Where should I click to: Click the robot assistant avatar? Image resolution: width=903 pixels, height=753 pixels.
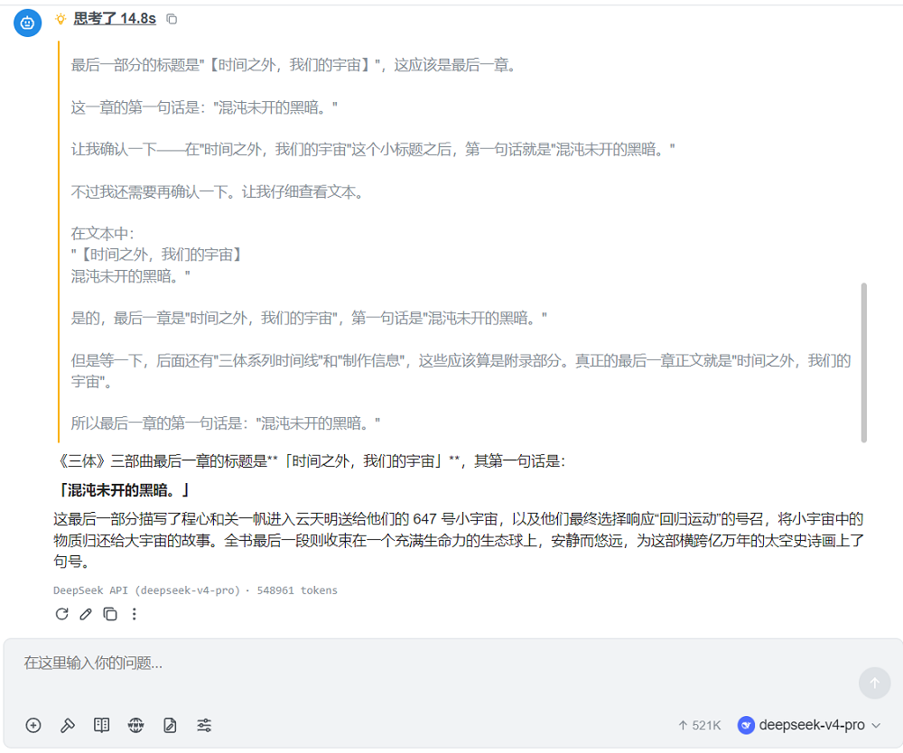pyautogui.click(x=26, y=23)
